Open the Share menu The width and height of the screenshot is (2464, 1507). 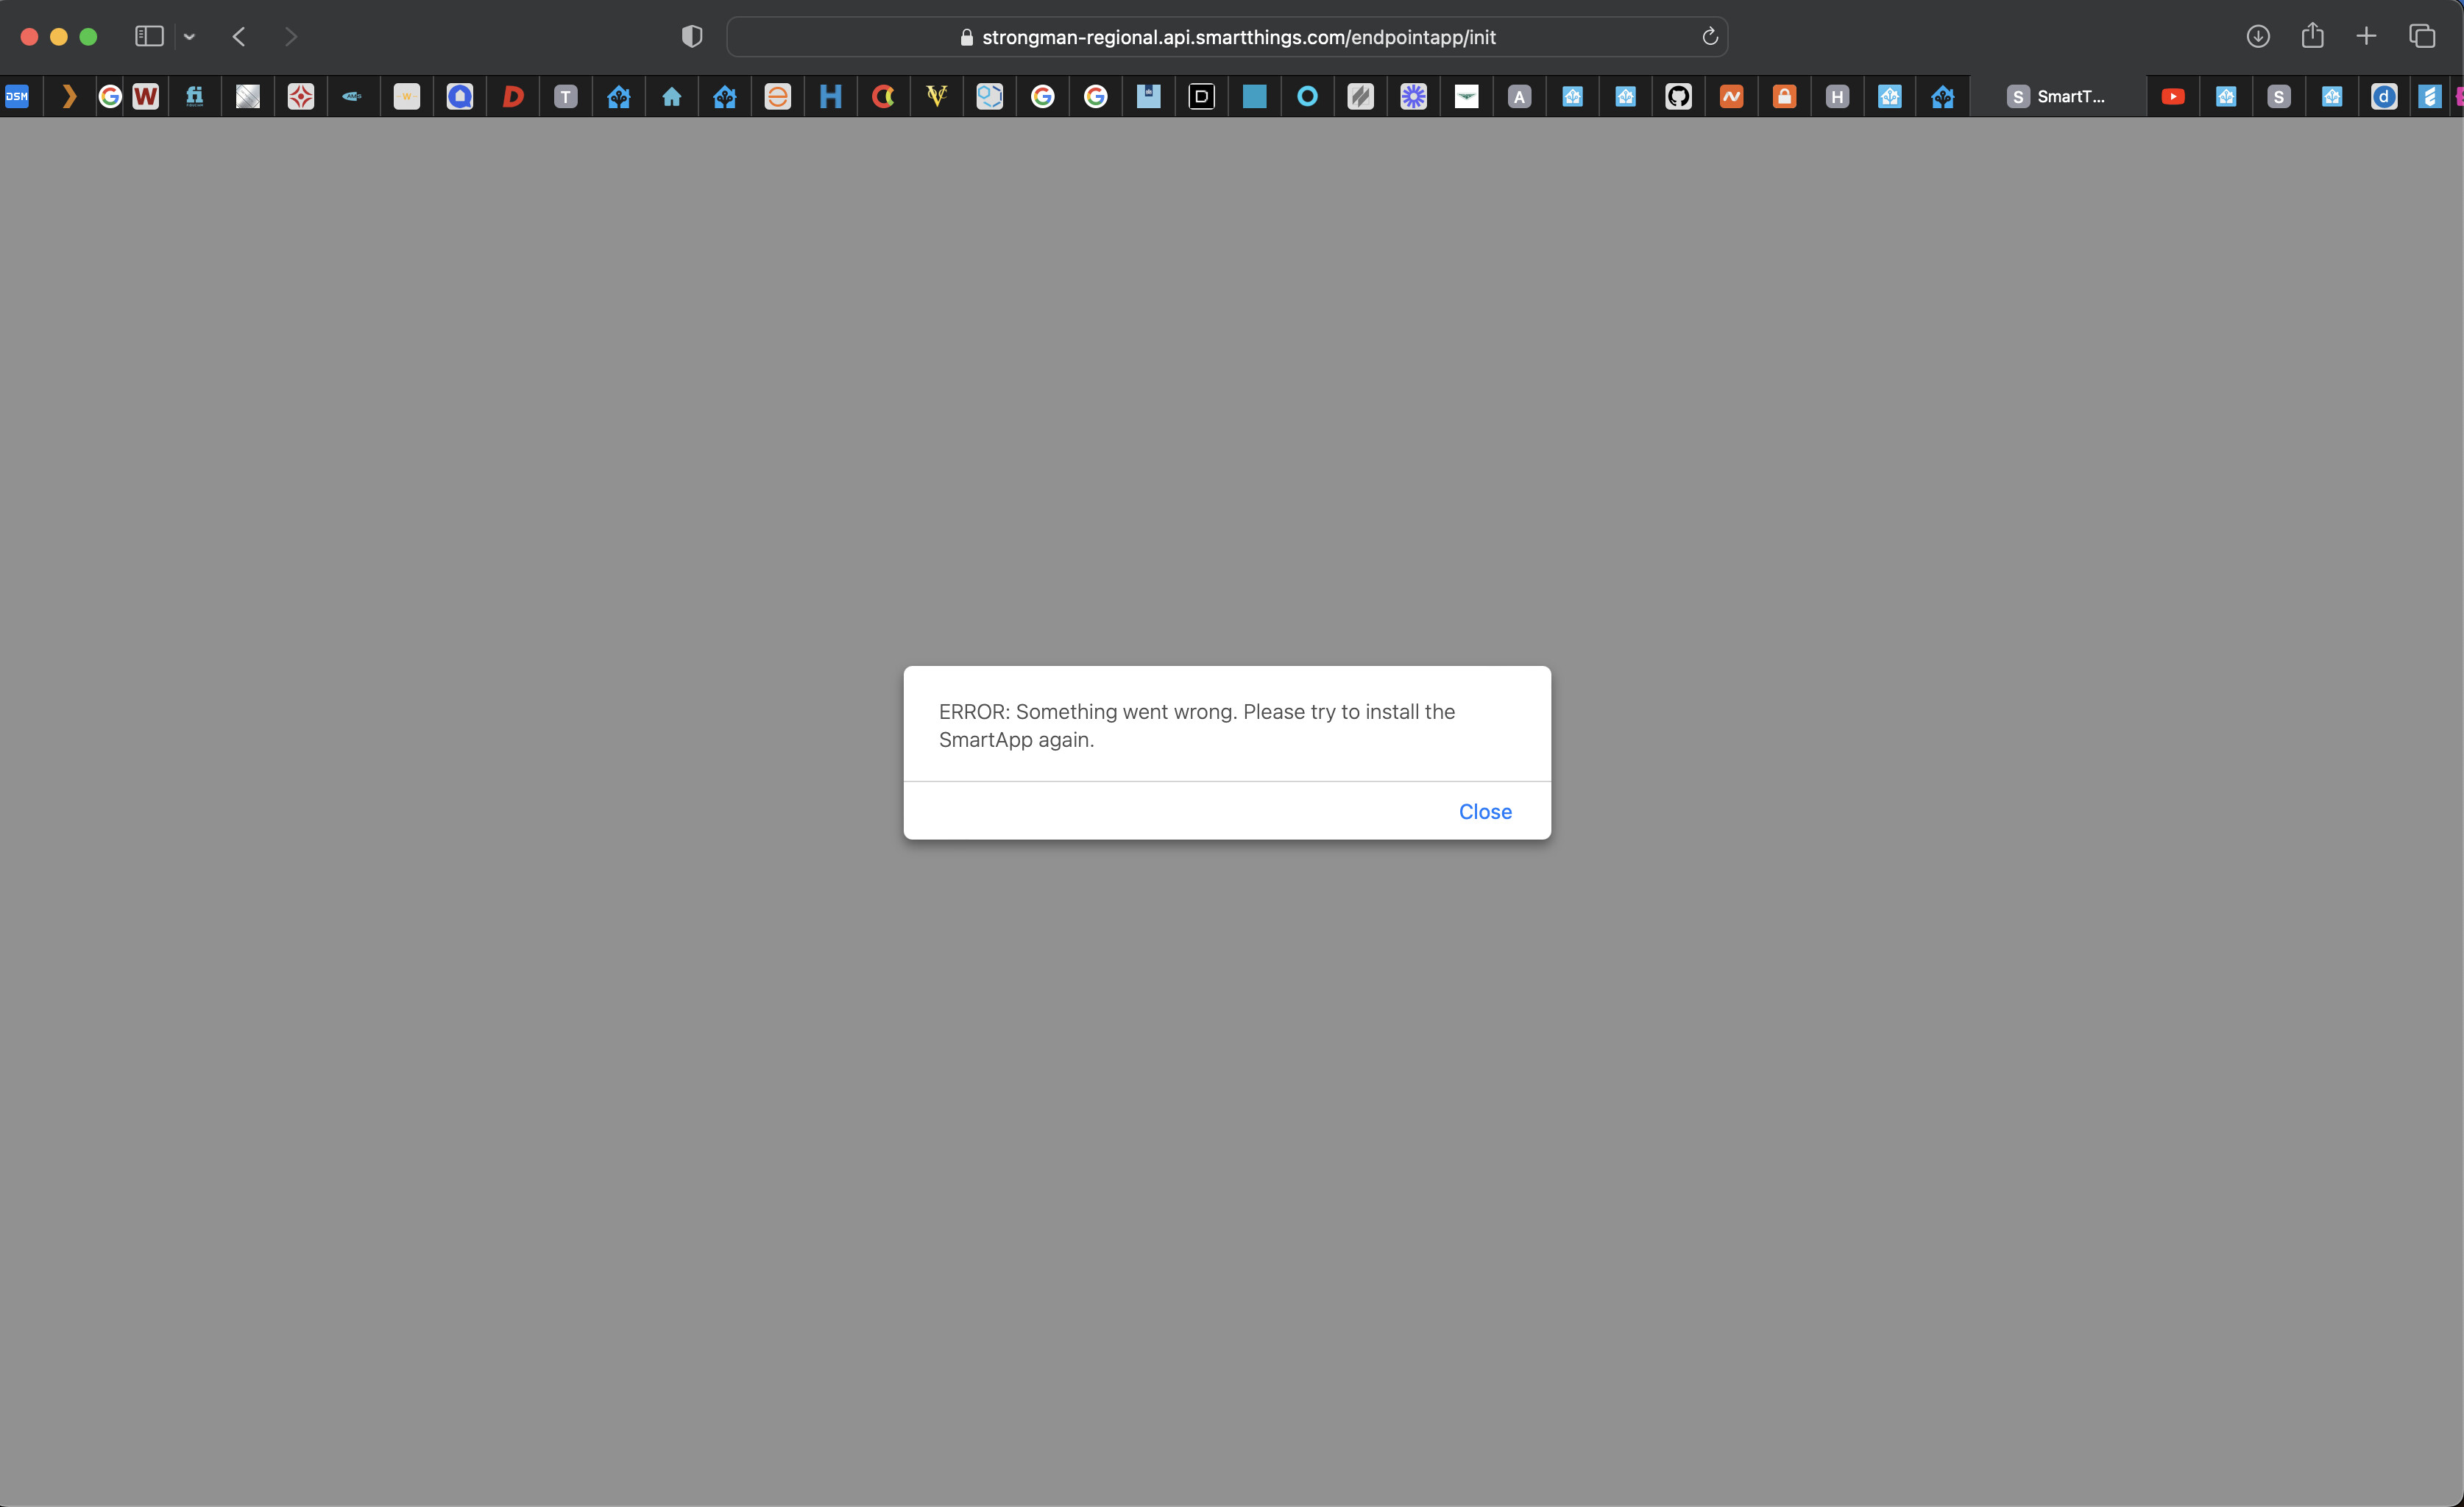click(2313, 36)
